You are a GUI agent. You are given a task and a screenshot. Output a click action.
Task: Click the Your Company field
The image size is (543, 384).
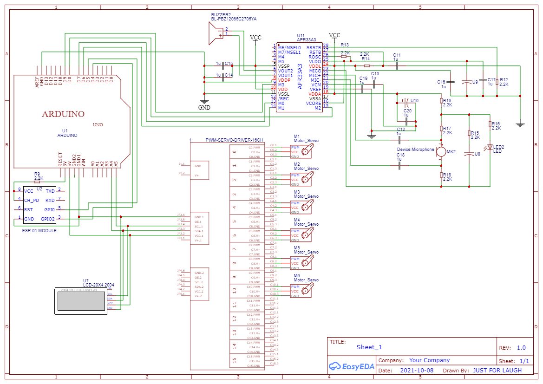(429, 360)
